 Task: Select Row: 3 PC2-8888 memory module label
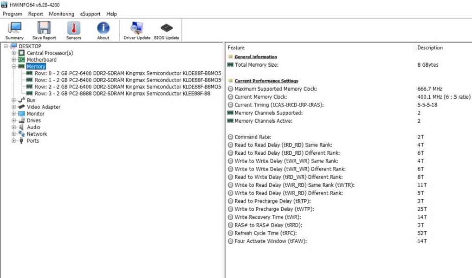pos(123,94)
